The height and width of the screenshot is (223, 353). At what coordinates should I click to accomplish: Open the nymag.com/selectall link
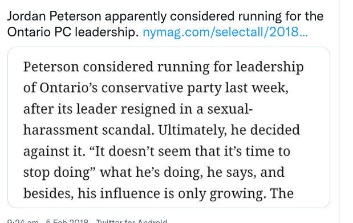pos(225,32)
